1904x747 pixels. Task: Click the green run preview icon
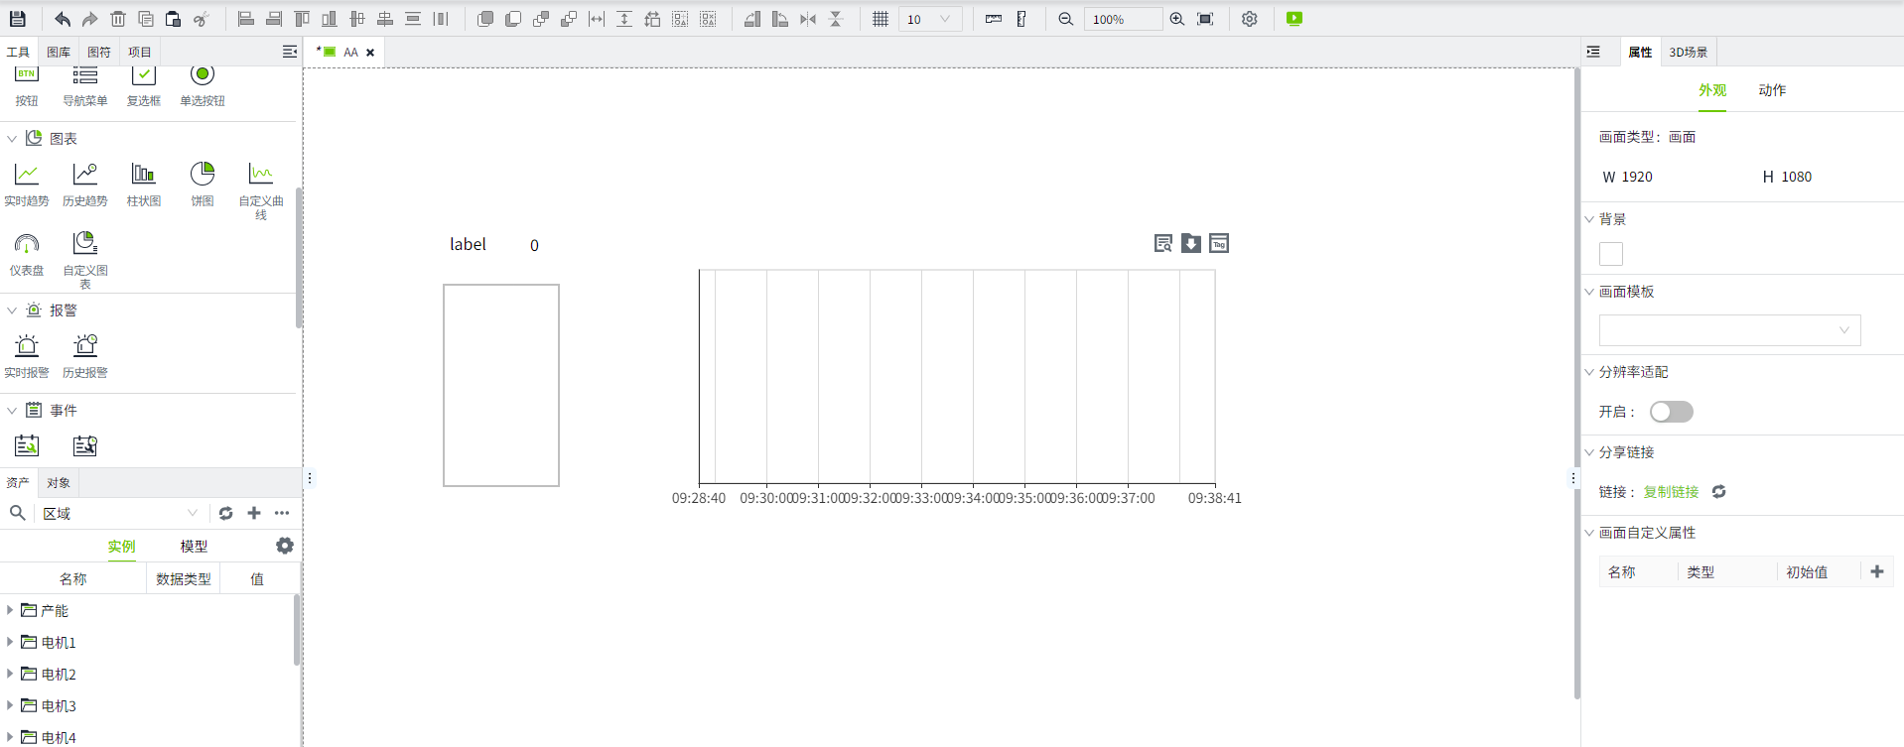tap(1293, 19)
